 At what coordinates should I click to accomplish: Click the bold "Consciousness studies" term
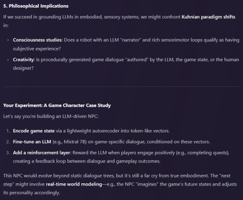pos(37,40)
